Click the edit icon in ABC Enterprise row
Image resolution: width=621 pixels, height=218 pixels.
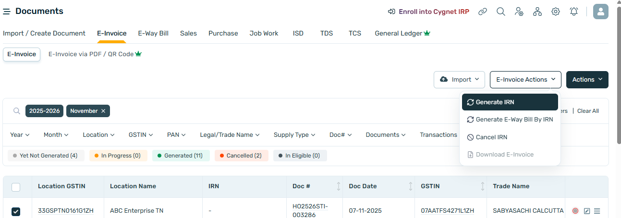(586, 211)
